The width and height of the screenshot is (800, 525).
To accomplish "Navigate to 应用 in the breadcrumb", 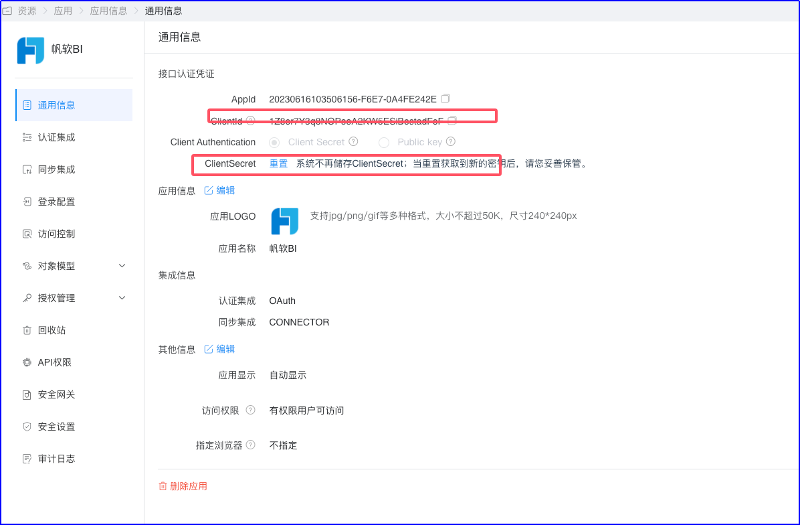I will 64,11.
